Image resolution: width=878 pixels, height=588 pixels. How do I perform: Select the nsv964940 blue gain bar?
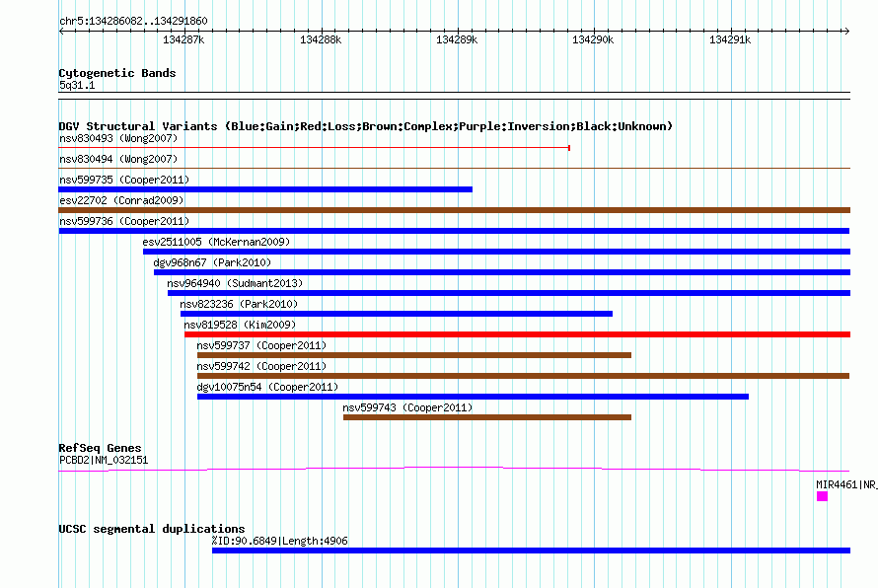click(509, 293)
